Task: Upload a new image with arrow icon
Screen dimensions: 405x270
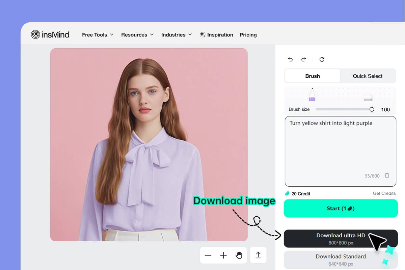Action: pos(258,255)
